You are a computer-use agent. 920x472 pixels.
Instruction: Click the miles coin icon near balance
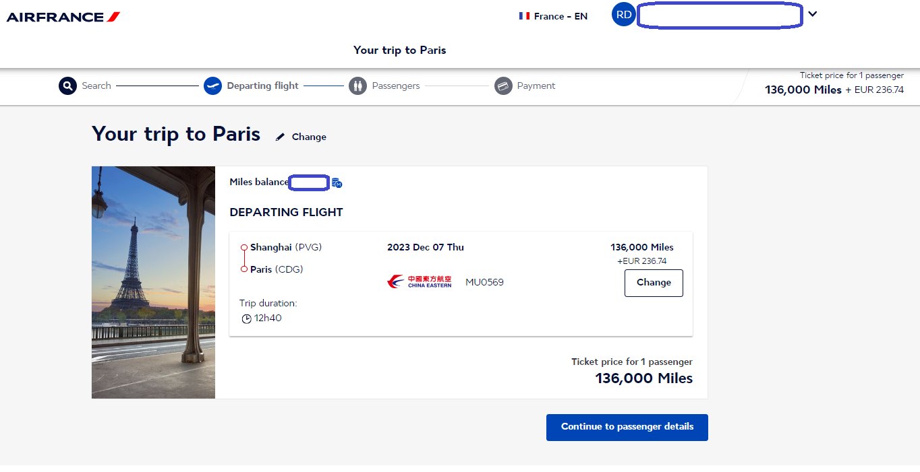pyautogui.click(x=337, y=182)
